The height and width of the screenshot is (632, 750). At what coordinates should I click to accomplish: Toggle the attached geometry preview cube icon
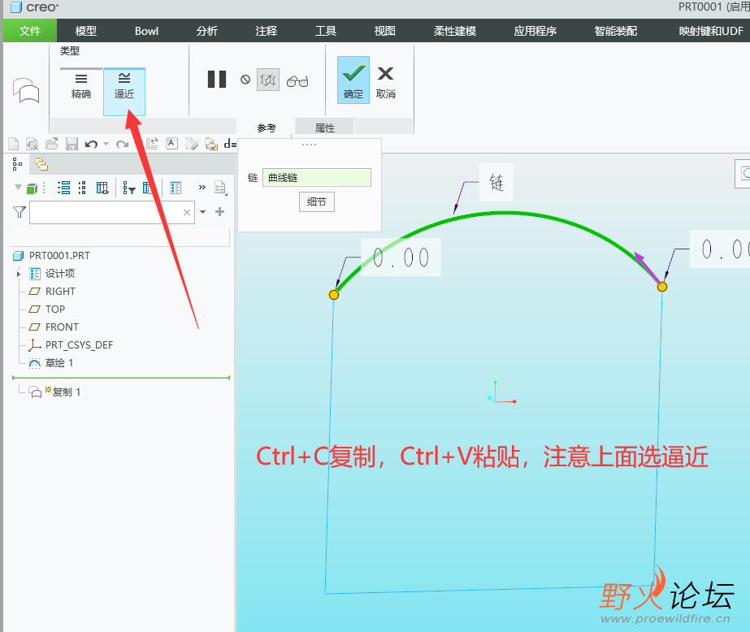[x=268, y=80]
